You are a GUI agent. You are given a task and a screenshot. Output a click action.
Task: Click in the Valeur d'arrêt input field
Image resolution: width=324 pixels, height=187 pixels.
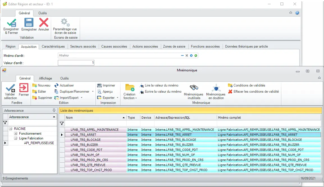click(76, 63)
